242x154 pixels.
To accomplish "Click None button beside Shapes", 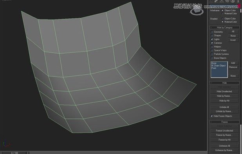I will [233, 36].
